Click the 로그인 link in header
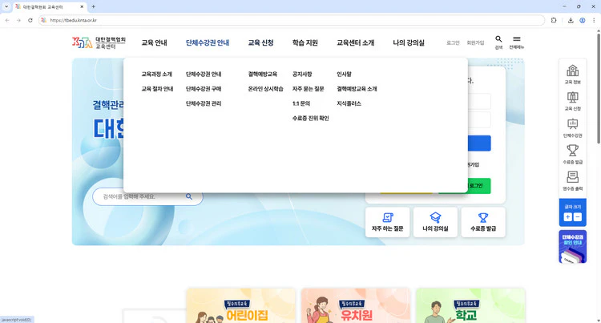The height and width of the screenshot is (323, 601). 453,42
